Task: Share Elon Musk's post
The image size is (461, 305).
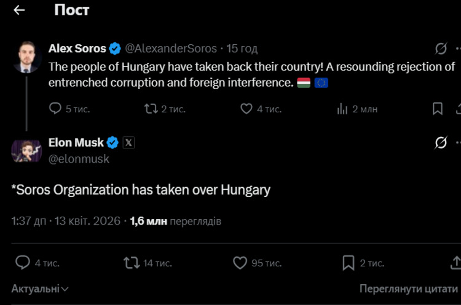Action: point(456,263)
